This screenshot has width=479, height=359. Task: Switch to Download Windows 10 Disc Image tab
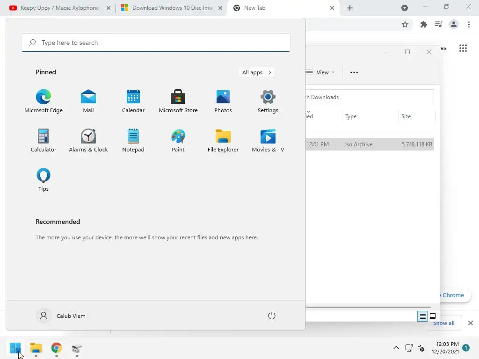(172, 8)
